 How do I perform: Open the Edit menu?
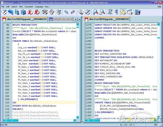(x=8, y=7)
